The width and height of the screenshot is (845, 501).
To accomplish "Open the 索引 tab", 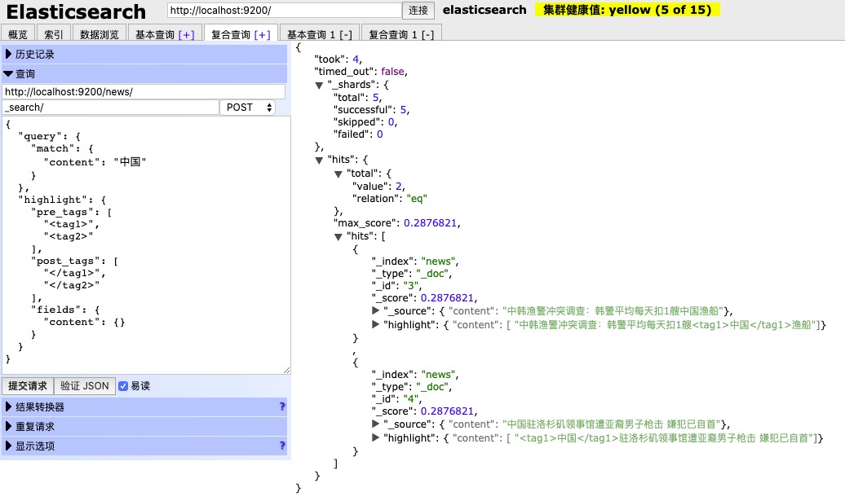I will (x=53, y=34).
